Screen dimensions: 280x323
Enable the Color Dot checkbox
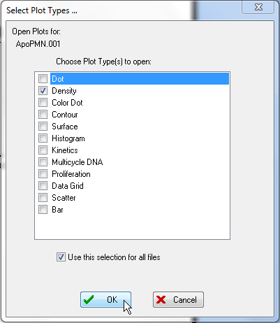click(x=43, y=103)
